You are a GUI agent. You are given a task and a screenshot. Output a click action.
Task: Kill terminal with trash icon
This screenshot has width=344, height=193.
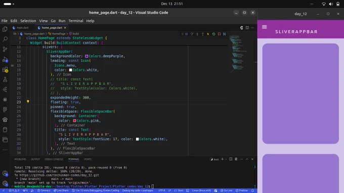click(x=236, y=159)
